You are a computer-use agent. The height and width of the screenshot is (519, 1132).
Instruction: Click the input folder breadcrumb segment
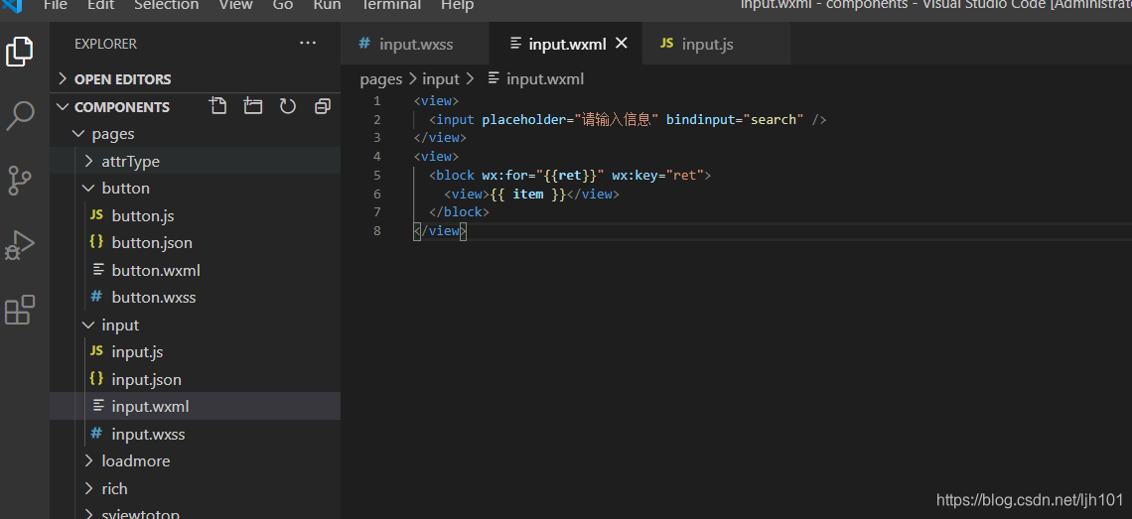[441, 78]
